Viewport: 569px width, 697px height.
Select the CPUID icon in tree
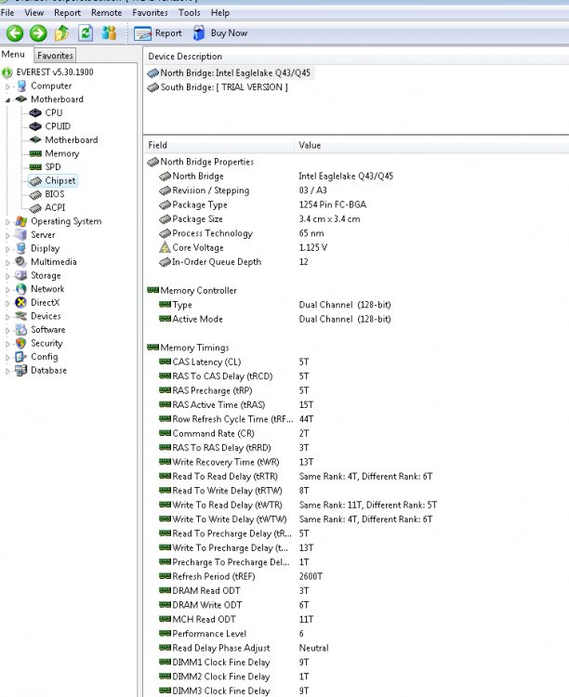(x=35, y=126)
